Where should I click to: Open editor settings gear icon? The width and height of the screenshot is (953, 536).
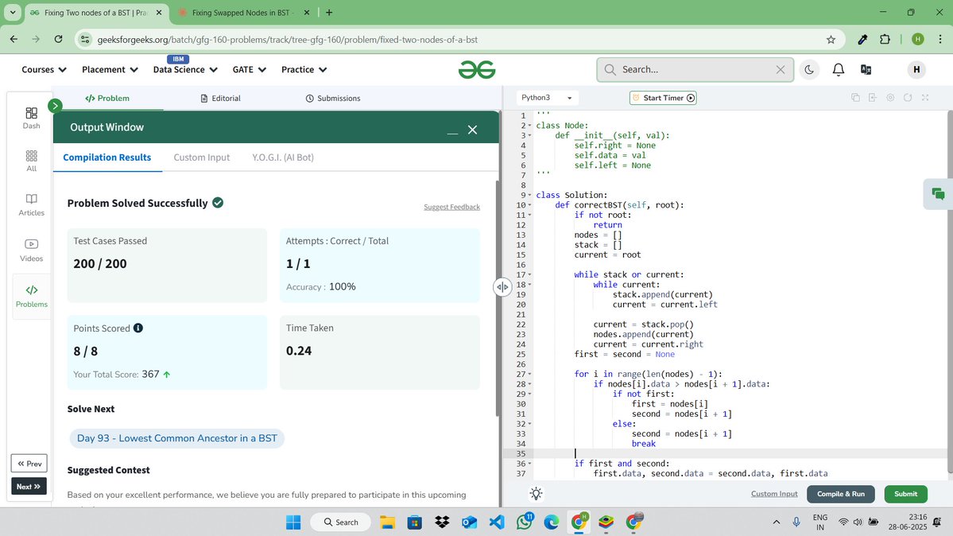coord(890,97)
